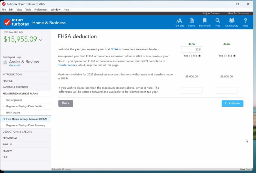Viewport: 256px width, 173px height.
Task: Expand the tax refund amount chevron
Action: 40,40
